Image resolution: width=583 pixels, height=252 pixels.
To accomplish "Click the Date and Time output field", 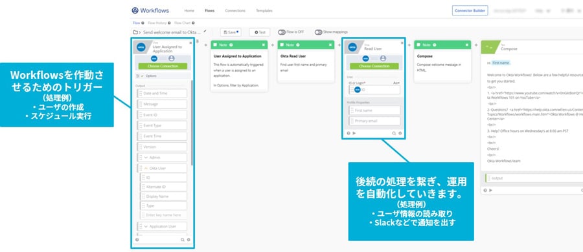I will (x=162, y=94).
